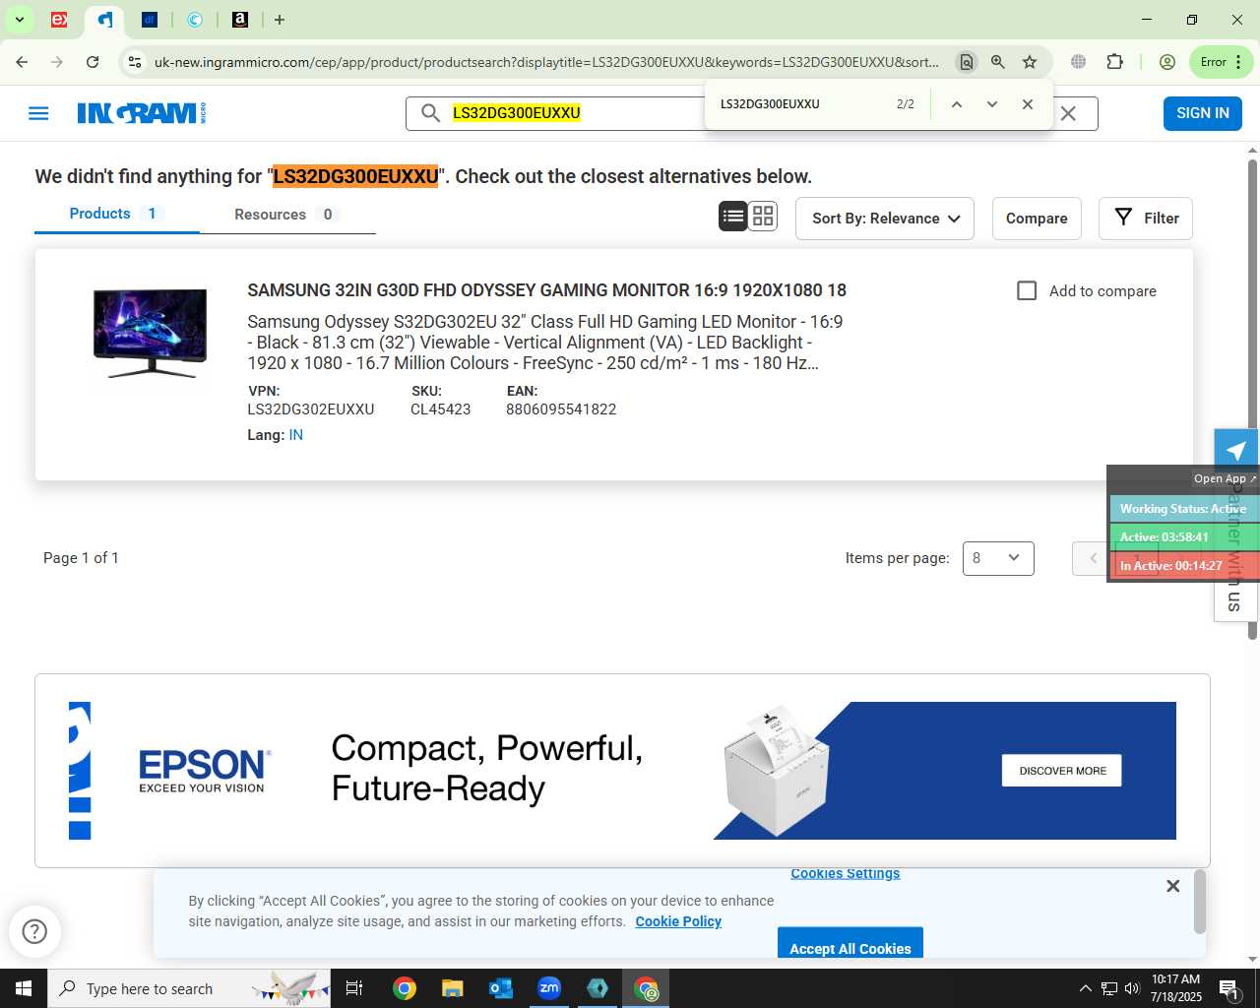The height and width of the screenshot is (1008, 1260).
Task: Open the Chrome profile icon
Action: click(1167, 62)
